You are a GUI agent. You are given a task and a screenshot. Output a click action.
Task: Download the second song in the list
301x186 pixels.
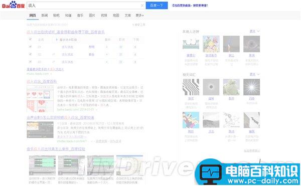point(135,55)
